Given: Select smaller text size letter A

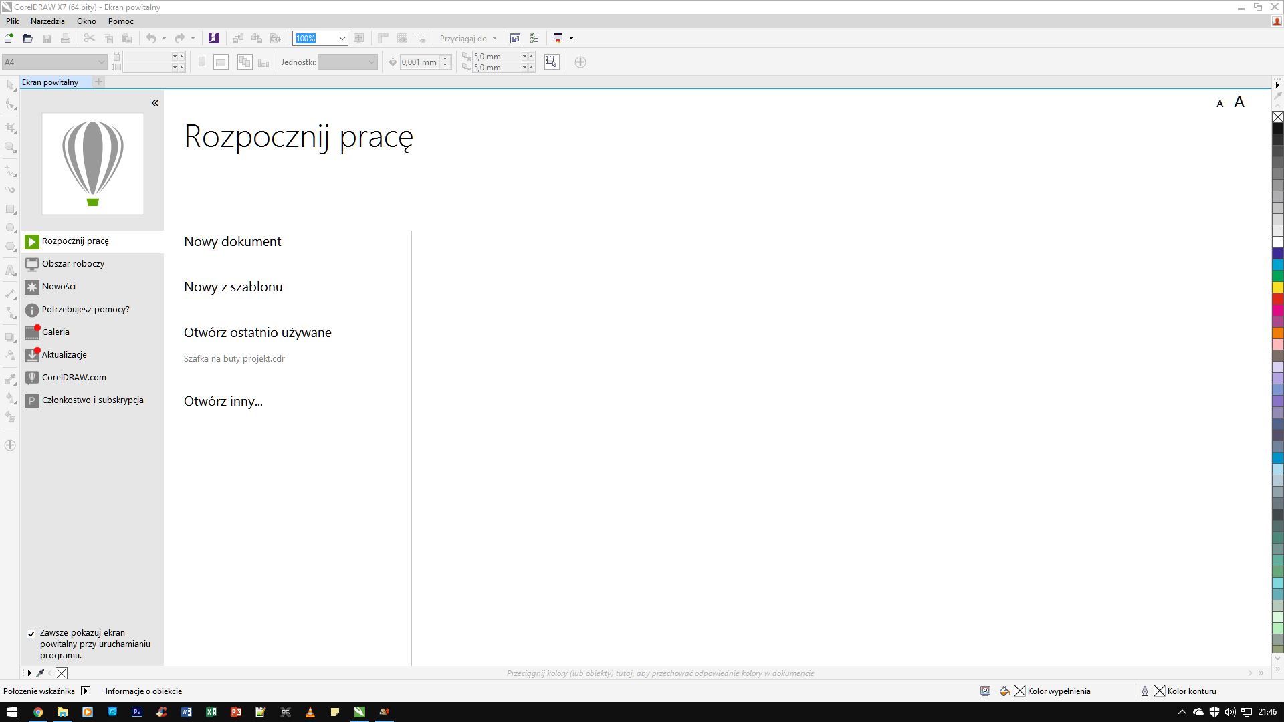Looking at the screenshot, I should [x=1220, y=104].
